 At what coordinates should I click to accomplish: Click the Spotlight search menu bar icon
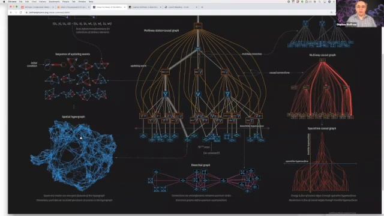[319, 1]
